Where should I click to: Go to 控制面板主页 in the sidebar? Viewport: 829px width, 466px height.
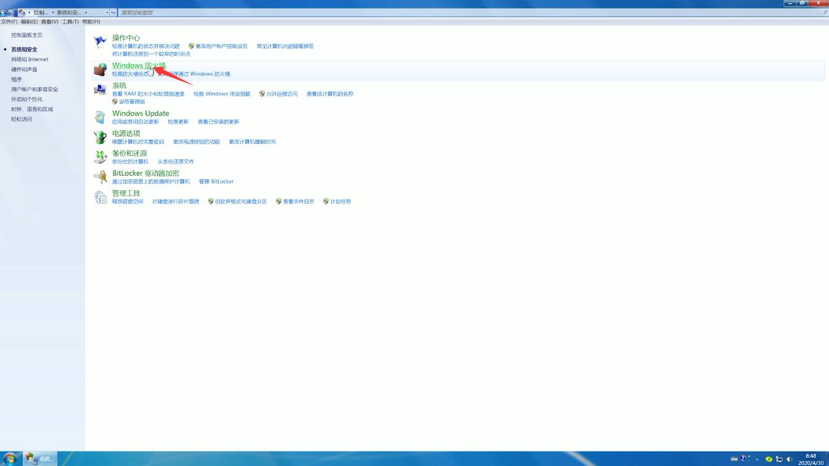[x=27, y=35]
